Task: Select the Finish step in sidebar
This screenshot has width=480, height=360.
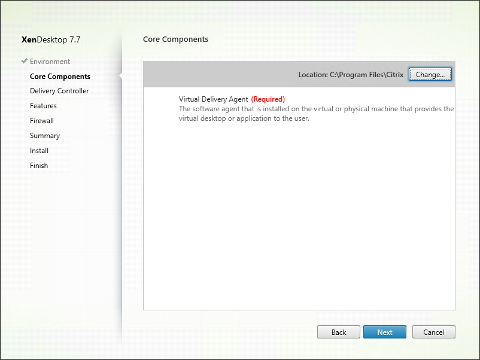Action: 39,166
